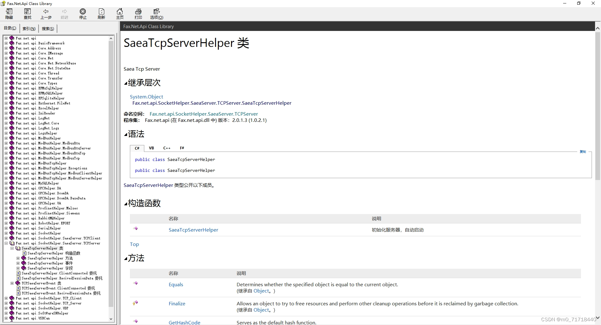This screenshot has height=325, width=601.
Task: Select the F# syntax tab
Action: (x=182, y=148)
